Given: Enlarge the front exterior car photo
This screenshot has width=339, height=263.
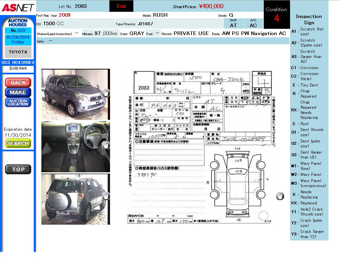Looking at the screenshot, I should [x=72, y=94].
